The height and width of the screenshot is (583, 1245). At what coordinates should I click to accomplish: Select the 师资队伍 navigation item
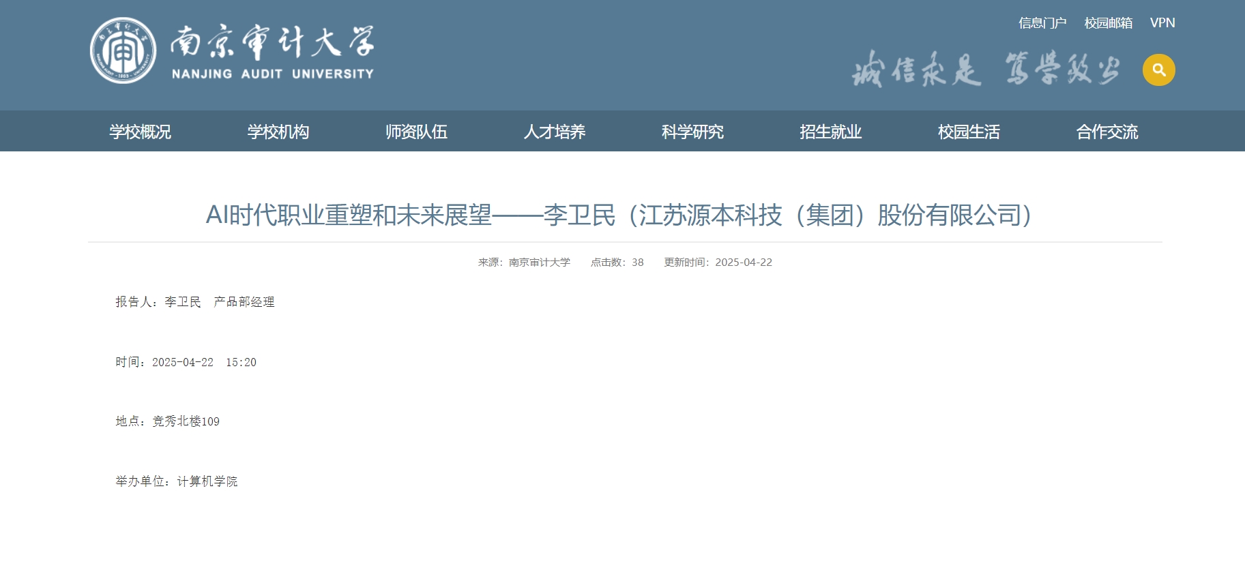click(416, 132)
